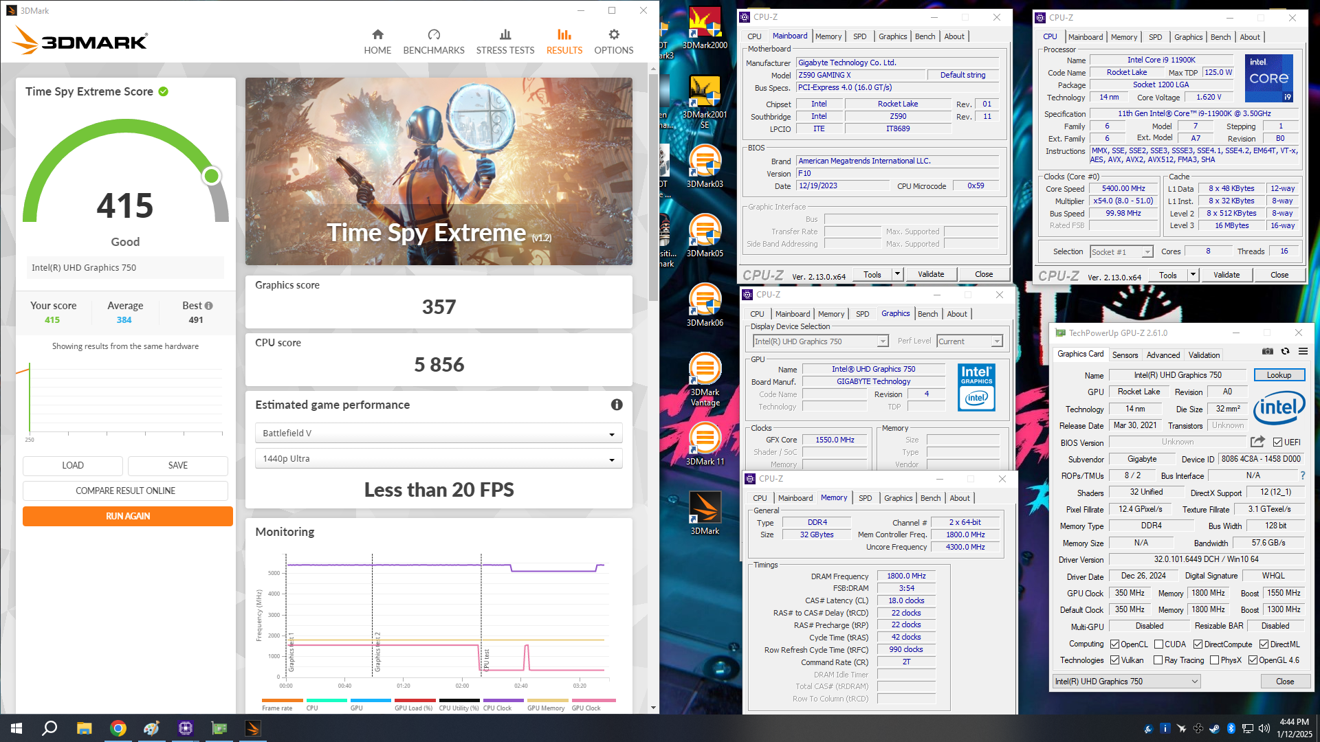This screenshot has width=1320, height=742.
Task: Toggle DirectML checkbox in GPU-Z
Action: click(1264, 644)
